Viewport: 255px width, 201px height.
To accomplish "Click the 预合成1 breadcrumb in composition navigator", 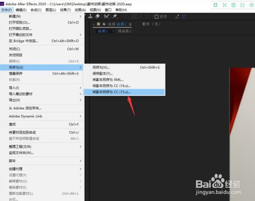I will [x=124, y=31].
